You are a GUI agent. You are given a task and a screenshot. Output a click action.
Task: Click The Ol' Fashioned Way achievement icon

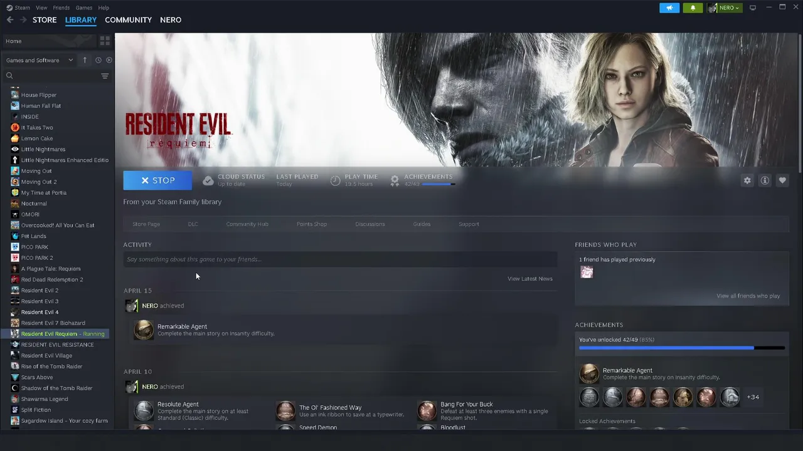pyautogui.click(x=285, y=411)
